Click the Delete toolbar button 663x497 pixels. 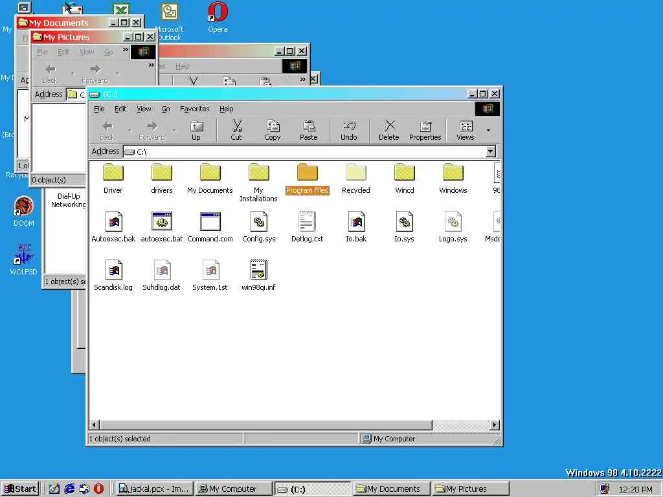tap(389, 131)
